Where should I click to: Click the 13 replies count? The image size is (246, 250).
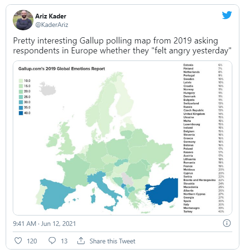pos(64,241)
